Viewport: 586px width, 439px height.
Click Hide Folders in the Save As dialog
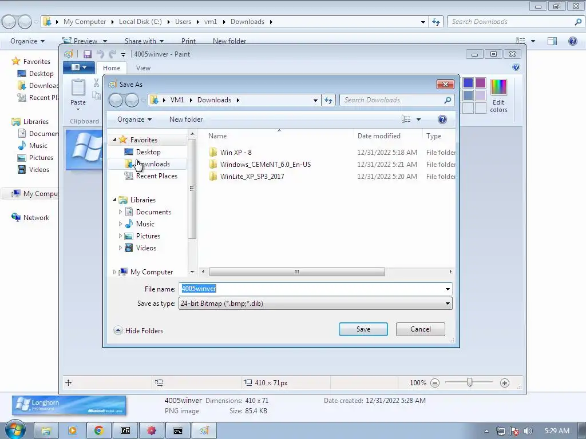coord(138,331)
